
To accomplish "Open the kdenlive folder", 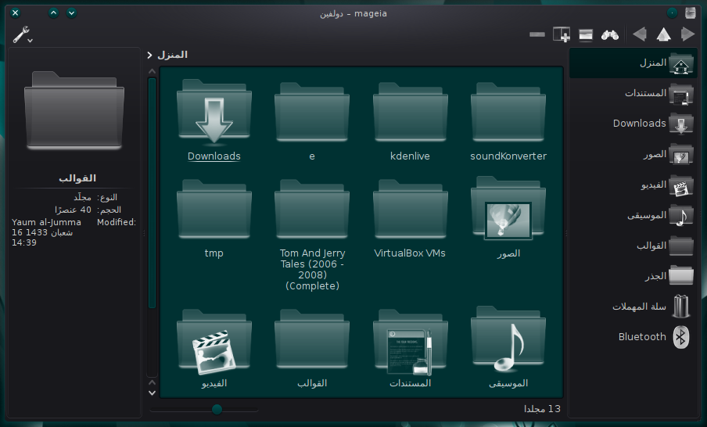I will click(411, 120).
